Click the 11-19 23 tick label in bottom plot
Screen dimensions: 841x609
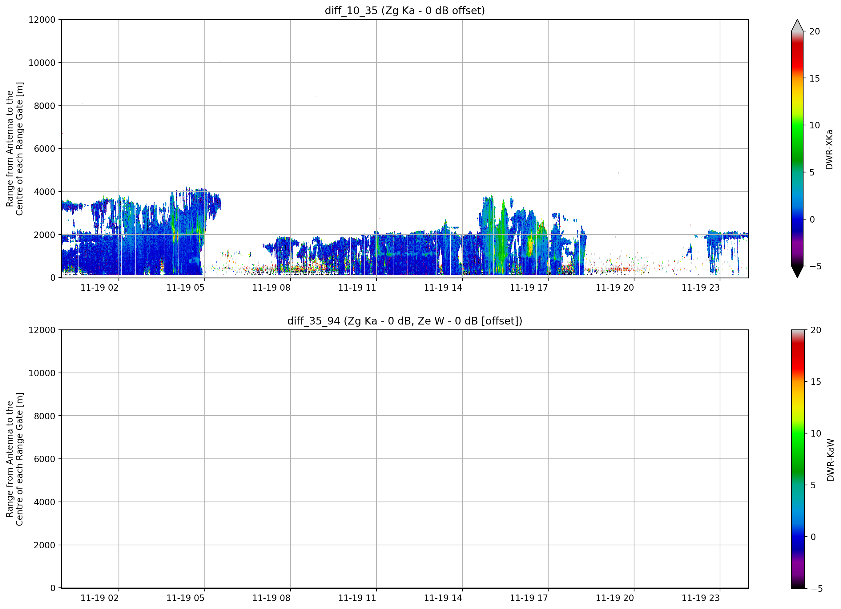coord(700,598)
